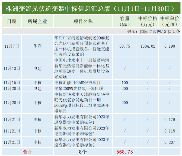Select the 0.190 unit price cell
Screen dimensions: 182x156
coord(170,46)
